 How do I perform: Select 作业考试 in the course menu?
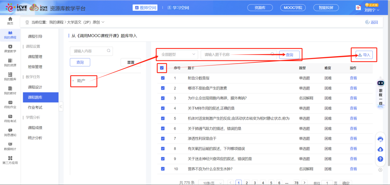pyautogui.click(x=35, y=107)
